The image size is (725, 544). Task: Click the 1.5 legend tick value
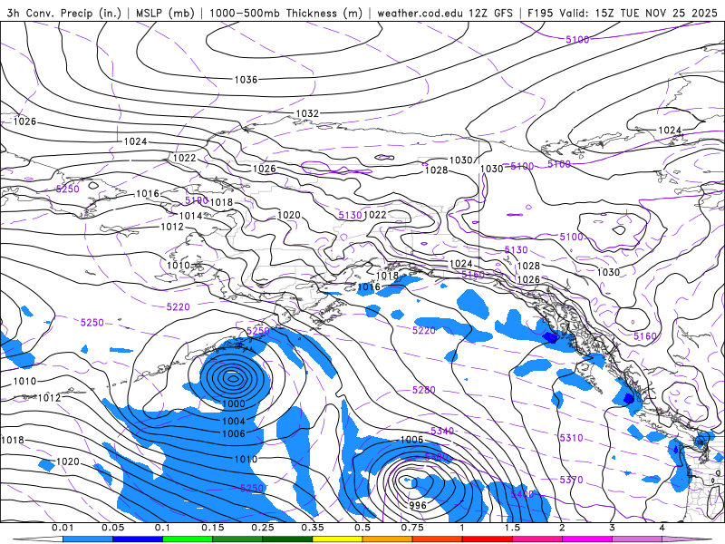click(x=512, y=528)
